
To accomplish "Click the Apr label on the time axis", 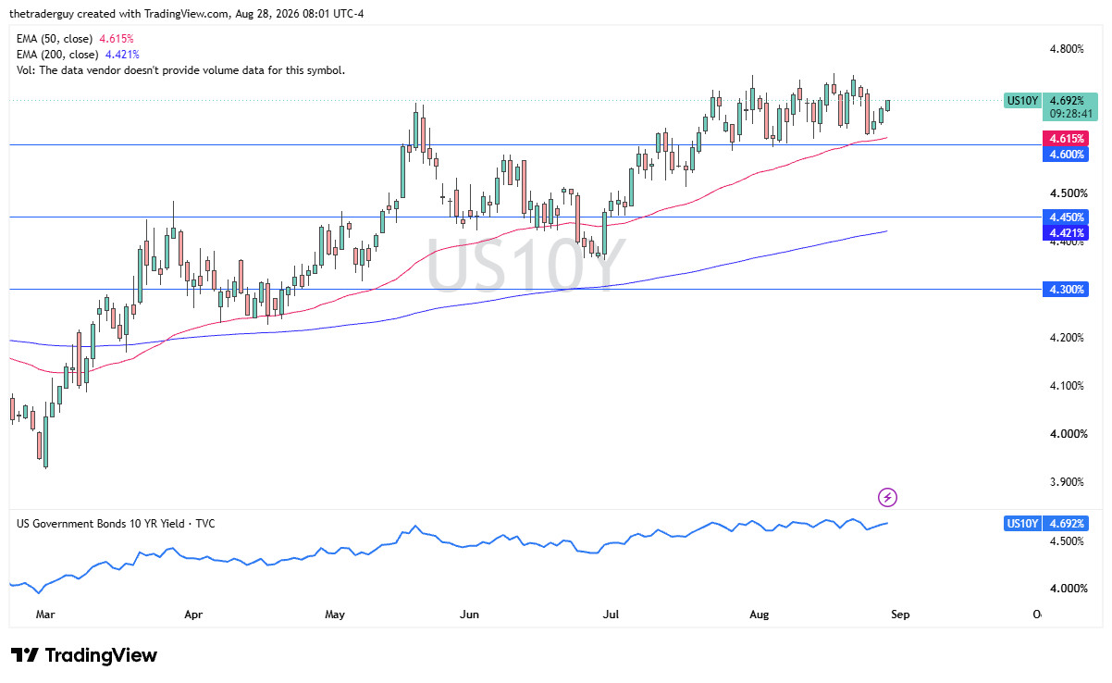I will coord(192,614).
